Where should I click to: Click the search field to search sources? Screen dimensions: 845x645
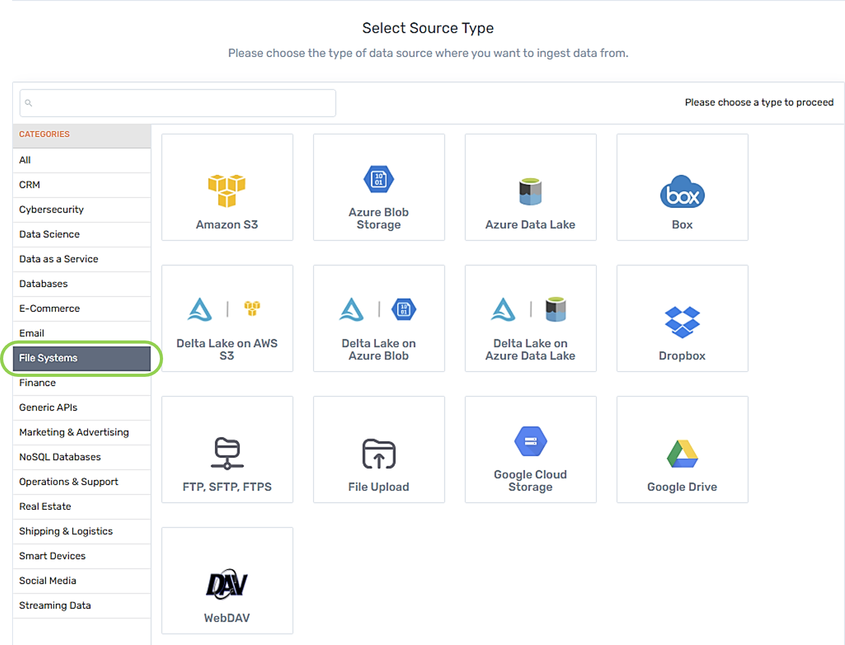[x=177, y=103]
